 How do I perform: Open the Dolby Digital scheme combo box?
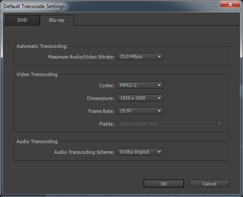(140, 152)
